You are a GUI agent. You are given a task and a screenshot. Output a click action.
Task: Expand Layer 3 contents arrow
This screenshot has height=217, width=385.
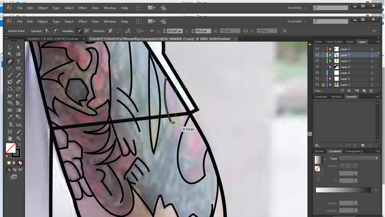coord(330,61)
